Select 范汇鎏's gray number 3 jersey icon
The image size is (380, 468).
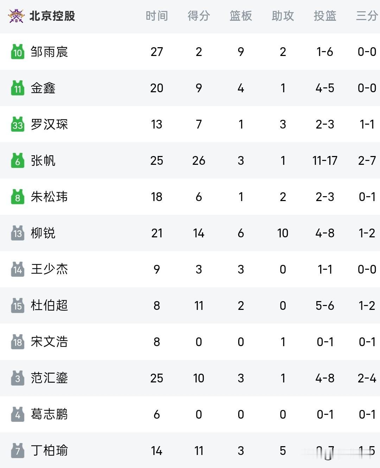18,378
